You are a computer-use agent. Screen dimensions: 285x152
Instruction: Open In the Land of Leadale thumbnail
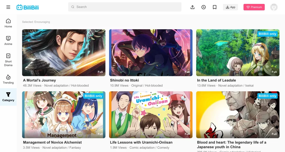pos(238,53)
